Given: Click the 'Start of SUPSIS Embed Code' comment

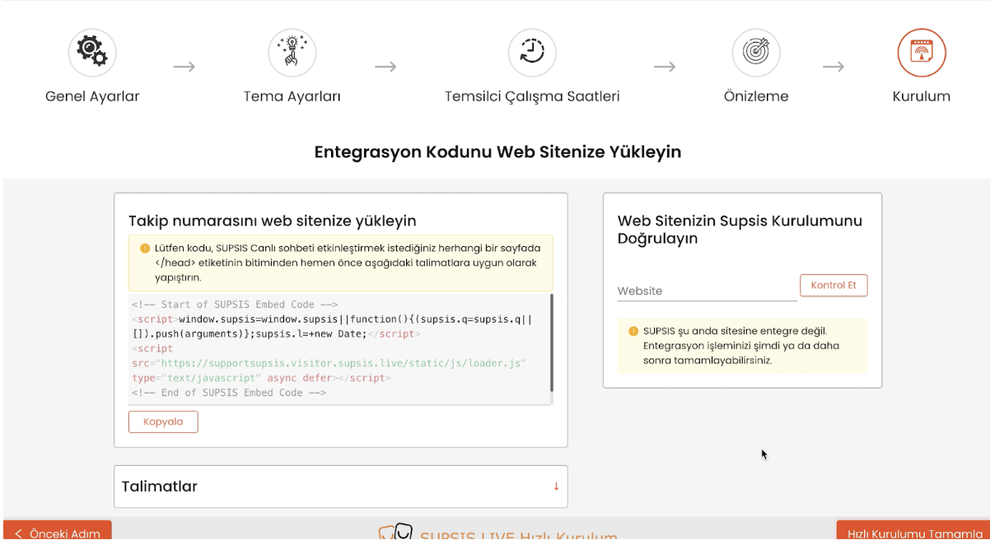Looking at the screenshot, I should click(x=235, y=304).
